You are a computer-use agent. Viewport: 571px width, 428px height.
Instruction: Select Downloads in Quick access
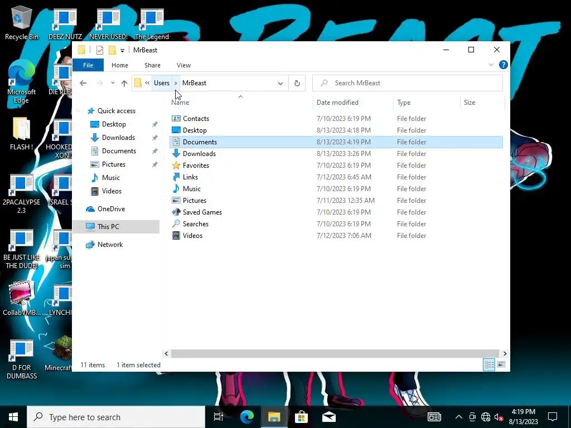pyautogui.click(x=118, y=138)
